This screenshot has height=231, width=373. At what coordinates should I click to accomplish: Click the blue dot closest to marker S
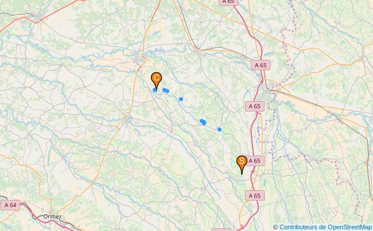click(219, 129)
